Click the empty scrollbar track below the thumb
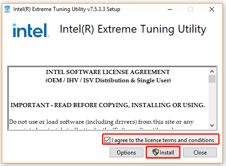Screen dimensions: 226x166 (x=212, y=103)
